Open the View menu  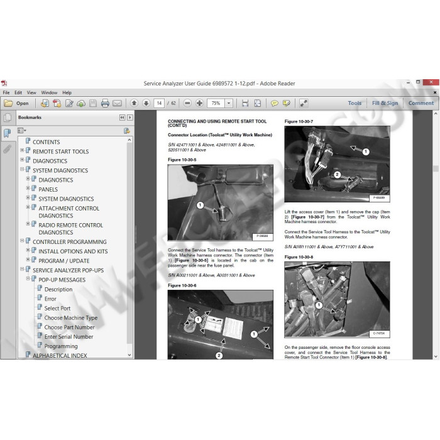tap(31, 92)
